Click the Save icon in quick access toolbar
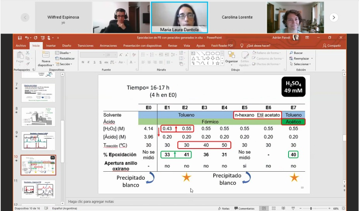 [x=20, y=38]
